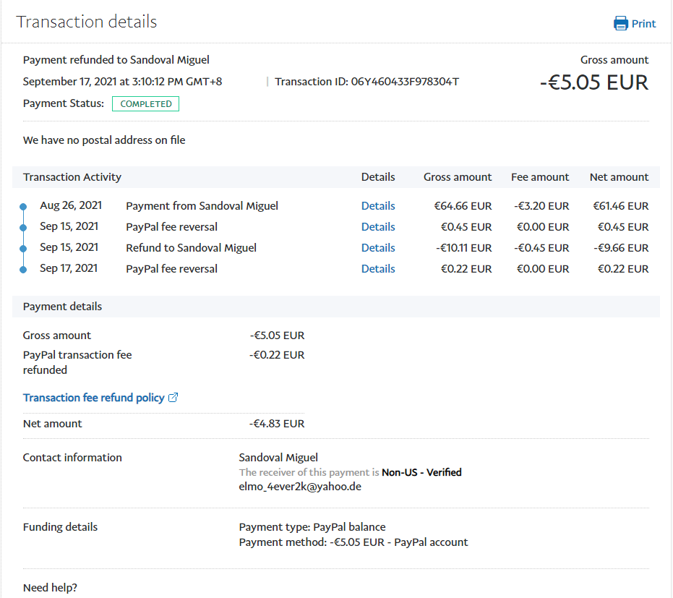Click the Print link text
The height and width of the screenshot is (598, 673).
643,24
